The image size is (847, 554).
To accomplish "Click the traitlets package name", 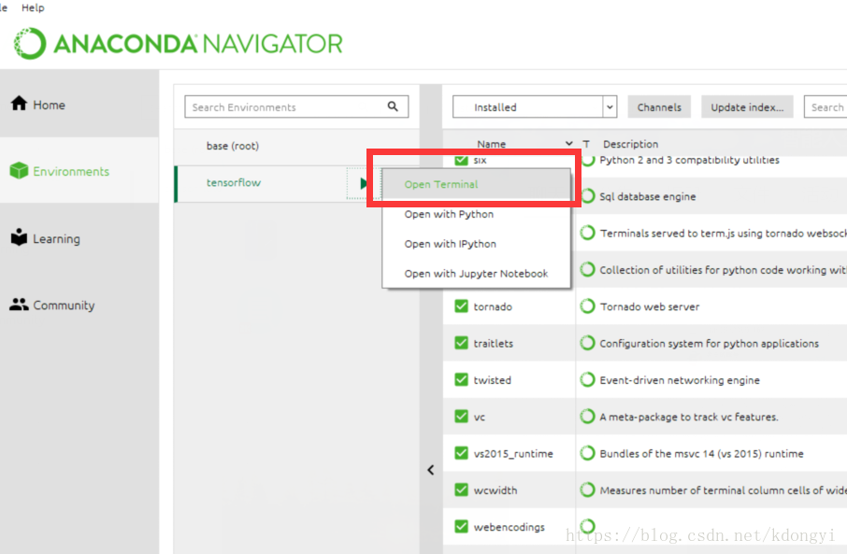I will pyautogui.click(x=494, y=344).
